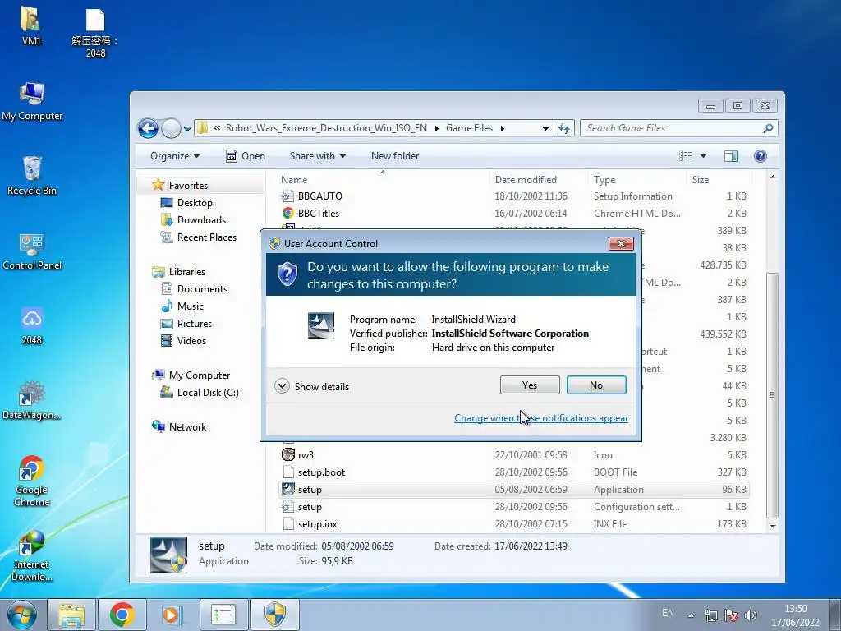Open DataWagon shortcut on desktop

pyautogui.click(x=32, y=400)
